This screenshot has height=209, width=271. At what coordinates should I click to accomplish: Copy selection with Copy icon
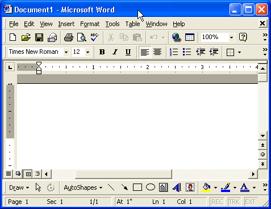coord(124,37)
